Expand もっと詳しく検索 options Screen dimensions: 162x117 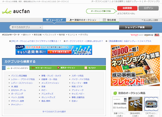(x=151, y=20)
